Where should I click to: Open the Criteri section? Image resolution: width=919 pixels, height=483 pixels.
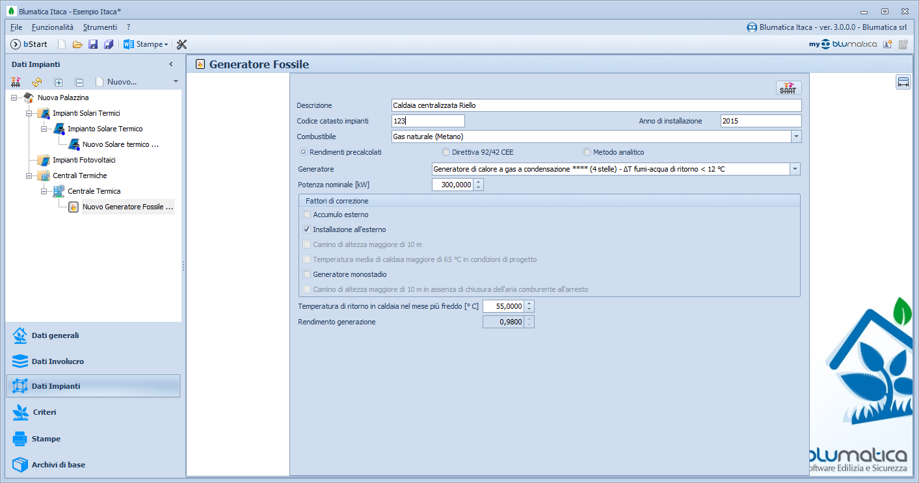[x=44, y=412]
